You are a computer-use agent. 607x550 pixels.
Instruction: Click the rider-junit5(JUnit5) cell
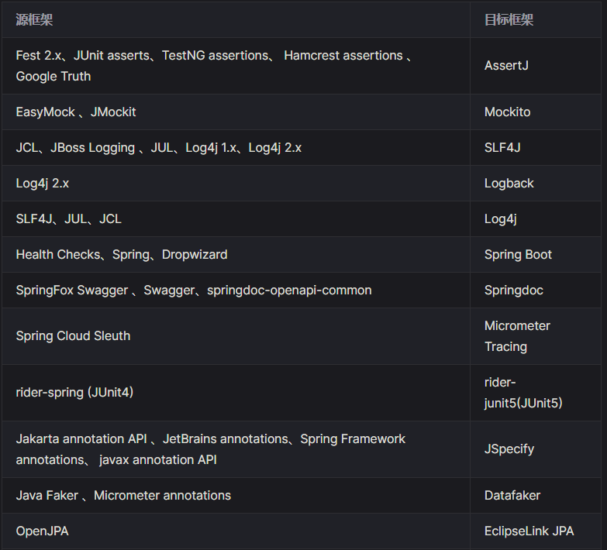click(x=536, y=392)
